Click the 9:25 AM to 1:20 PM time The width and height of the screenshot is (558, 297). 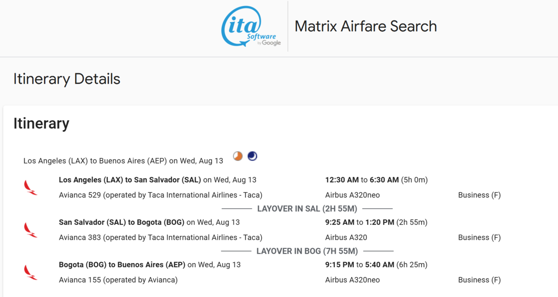[376, 222]
